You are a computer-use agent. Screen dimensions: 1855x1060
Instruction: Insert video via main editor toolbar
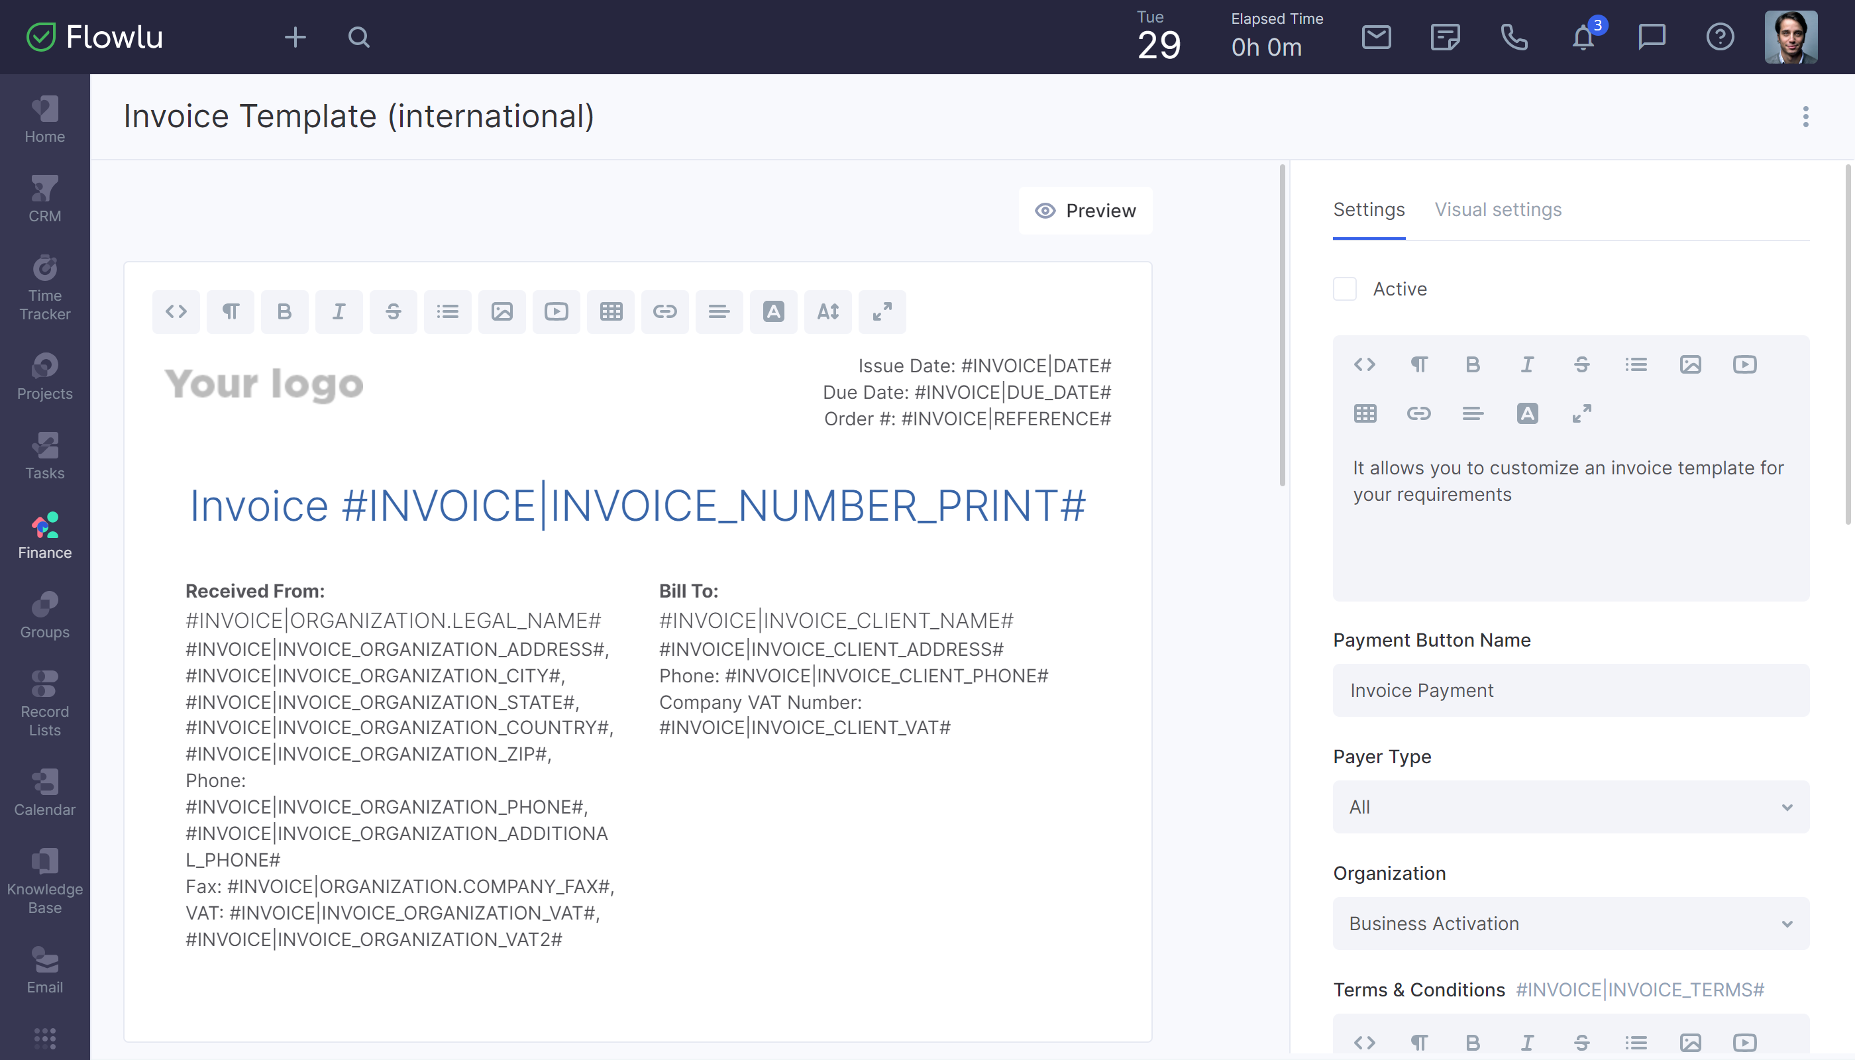coord(556,311)
